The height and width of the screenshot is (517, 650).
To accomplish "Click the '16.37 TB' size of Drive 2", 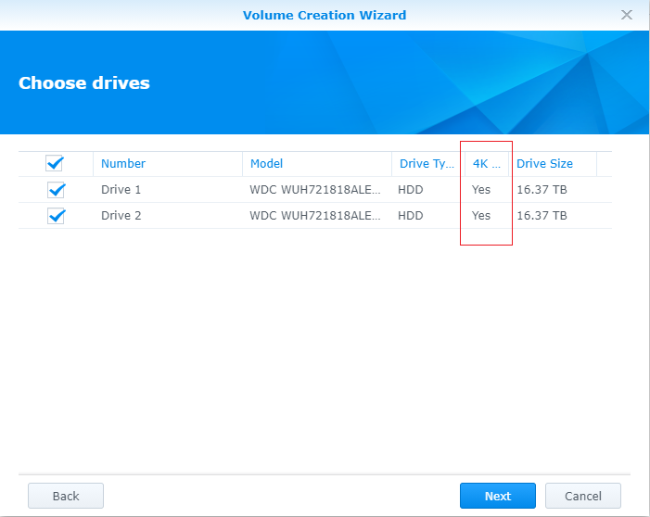I will [x=542, y=216].
